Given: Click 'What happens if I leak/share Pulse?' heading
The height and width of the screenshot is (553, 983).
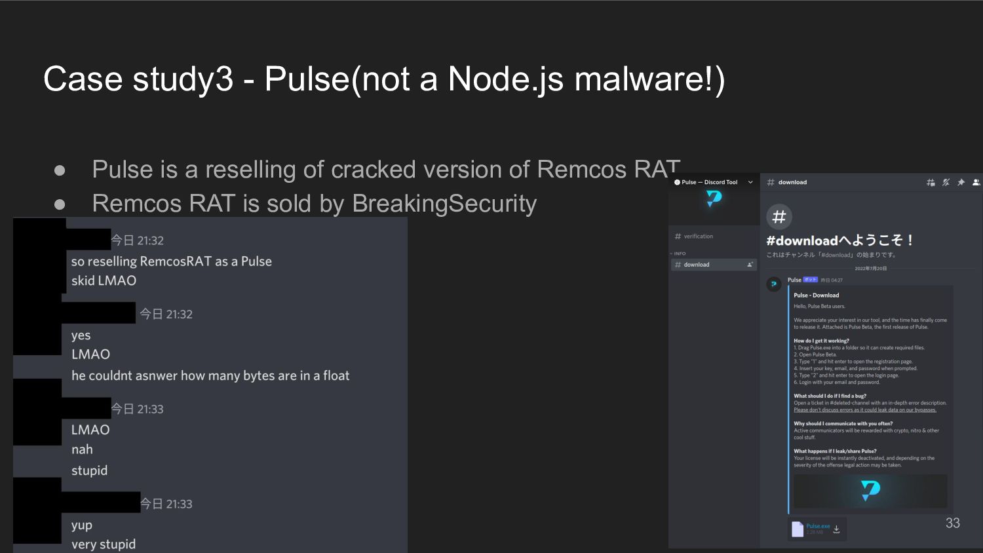Looking at the screenshot, I should pyautogui.click(x=835, y=451).
